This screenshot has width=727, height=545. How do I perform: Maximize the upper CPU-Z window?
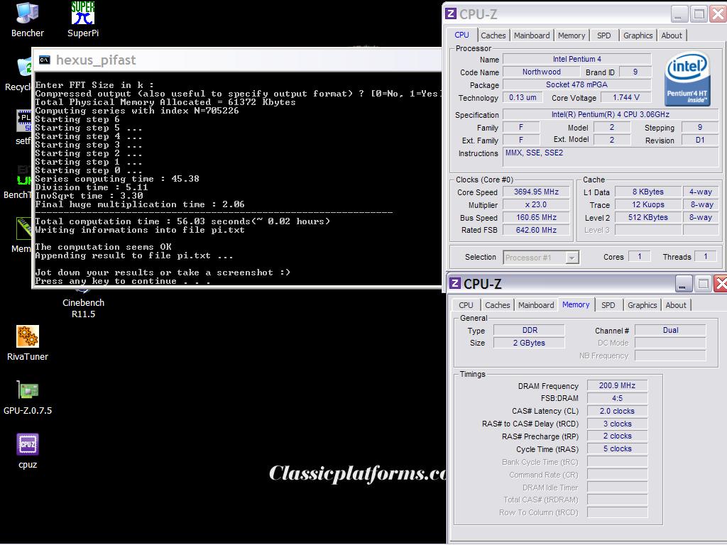pos(699,14)
